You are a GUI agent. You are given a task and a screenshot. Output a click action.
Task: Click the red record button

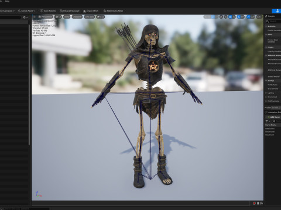coord(254,203)
